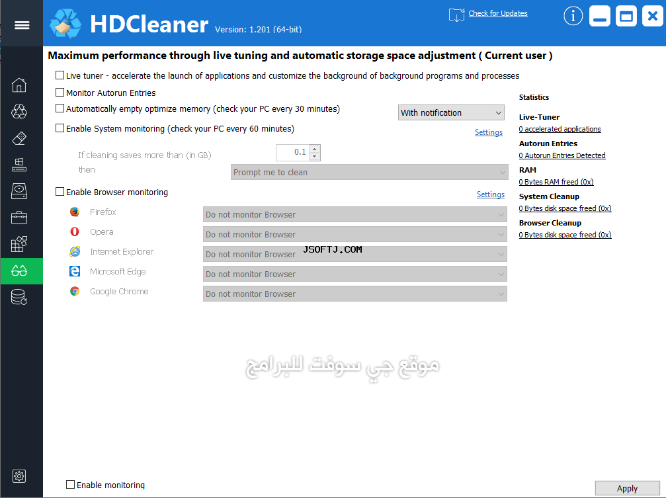Click the info circle icon
Viewport: 666px width, 498px height.
[573, 17]
